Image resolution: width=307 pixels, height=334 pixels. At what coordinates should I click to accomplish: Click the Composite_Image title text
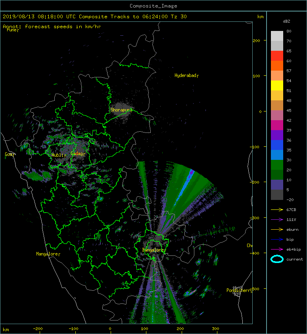tap(153, 6)
